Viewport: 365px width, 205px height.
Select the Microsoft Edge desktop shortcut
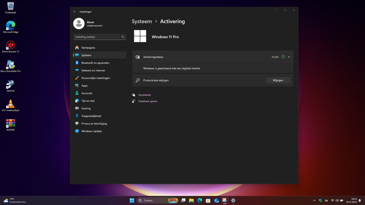click(11, 27)
